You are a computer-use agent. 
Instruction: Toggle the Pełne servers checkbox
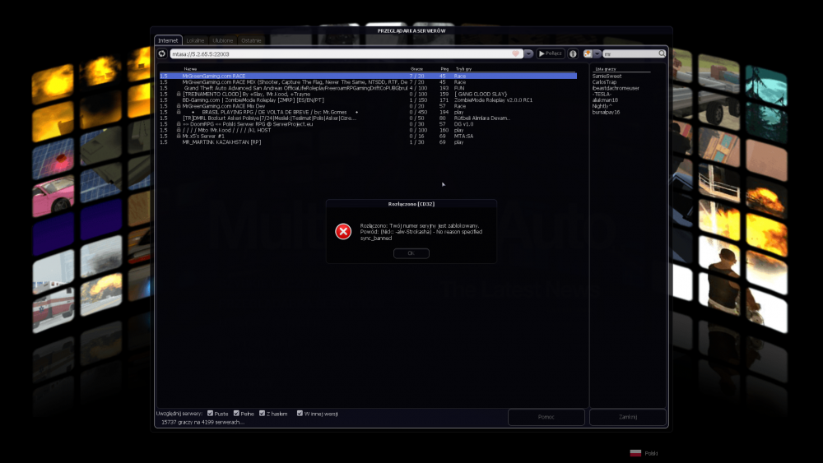click(236, 413)
